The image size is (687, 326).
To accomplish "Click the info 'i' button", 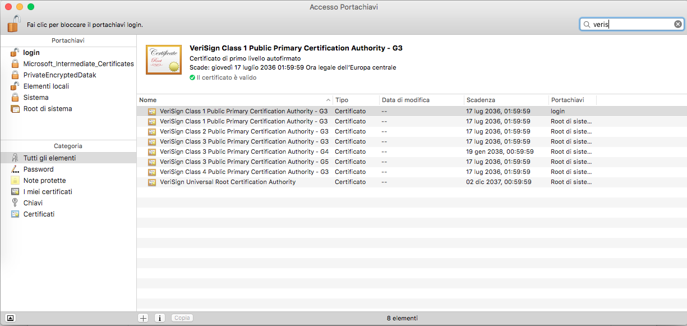I will pos(159,318).
